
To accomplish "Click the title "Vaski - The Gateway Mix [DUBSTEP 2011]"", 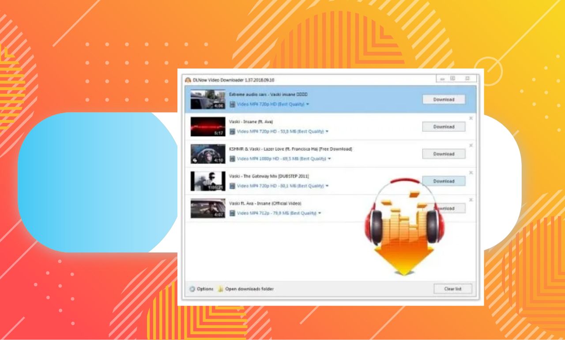I will point(269,176).
